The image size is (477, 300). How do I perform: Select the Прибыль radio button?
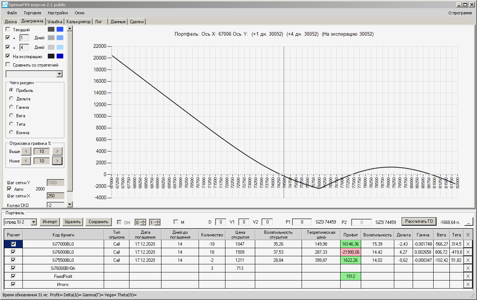point(11,90)
